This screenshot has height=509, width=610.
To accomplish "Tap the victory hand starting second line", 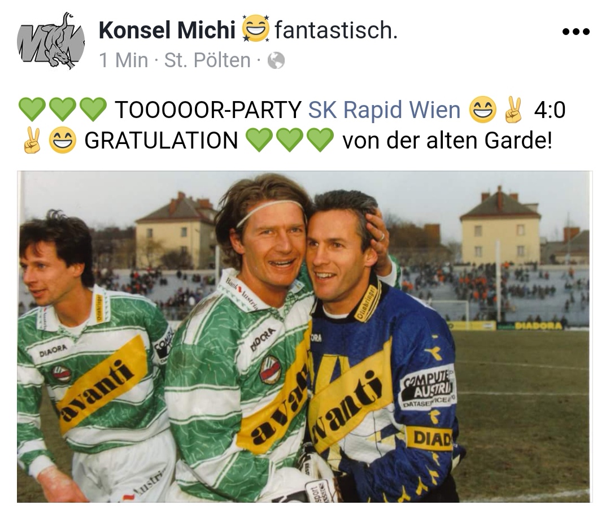I will (32, 140).
